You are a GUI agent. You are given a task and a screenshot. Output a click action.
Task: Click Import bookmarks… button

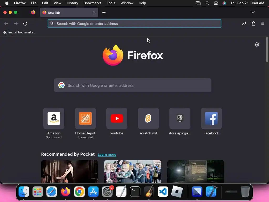pyautogui.click(x=19, y=32)
